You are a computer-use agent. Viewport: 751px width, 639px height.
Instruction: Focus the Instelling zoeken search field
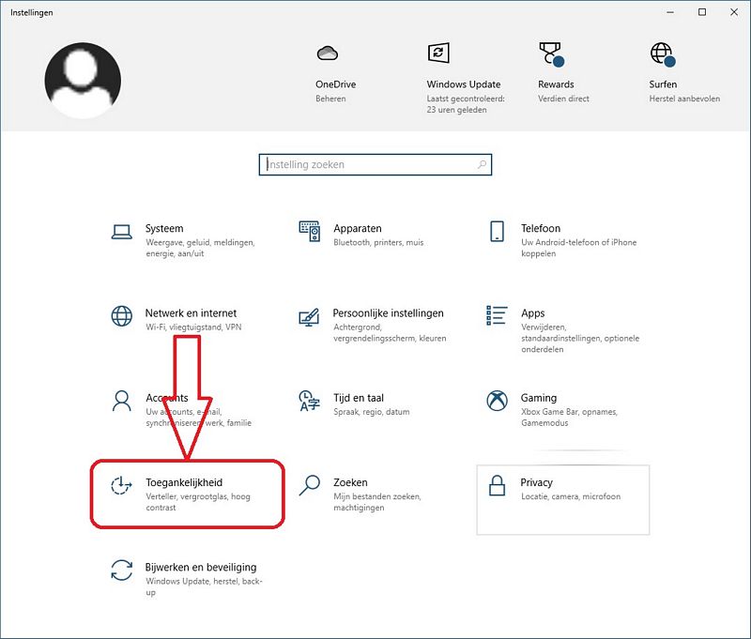pyautogui.click(x=375, y=164)
